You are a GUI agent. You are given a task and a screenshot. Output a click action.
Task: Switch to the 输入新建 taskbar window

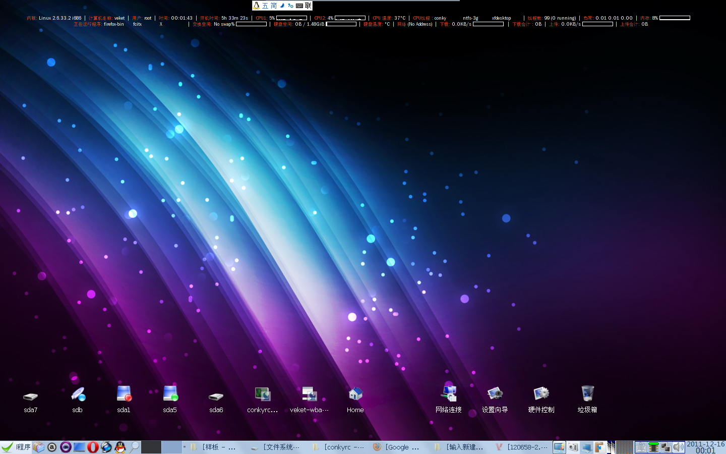click(459, 447)
